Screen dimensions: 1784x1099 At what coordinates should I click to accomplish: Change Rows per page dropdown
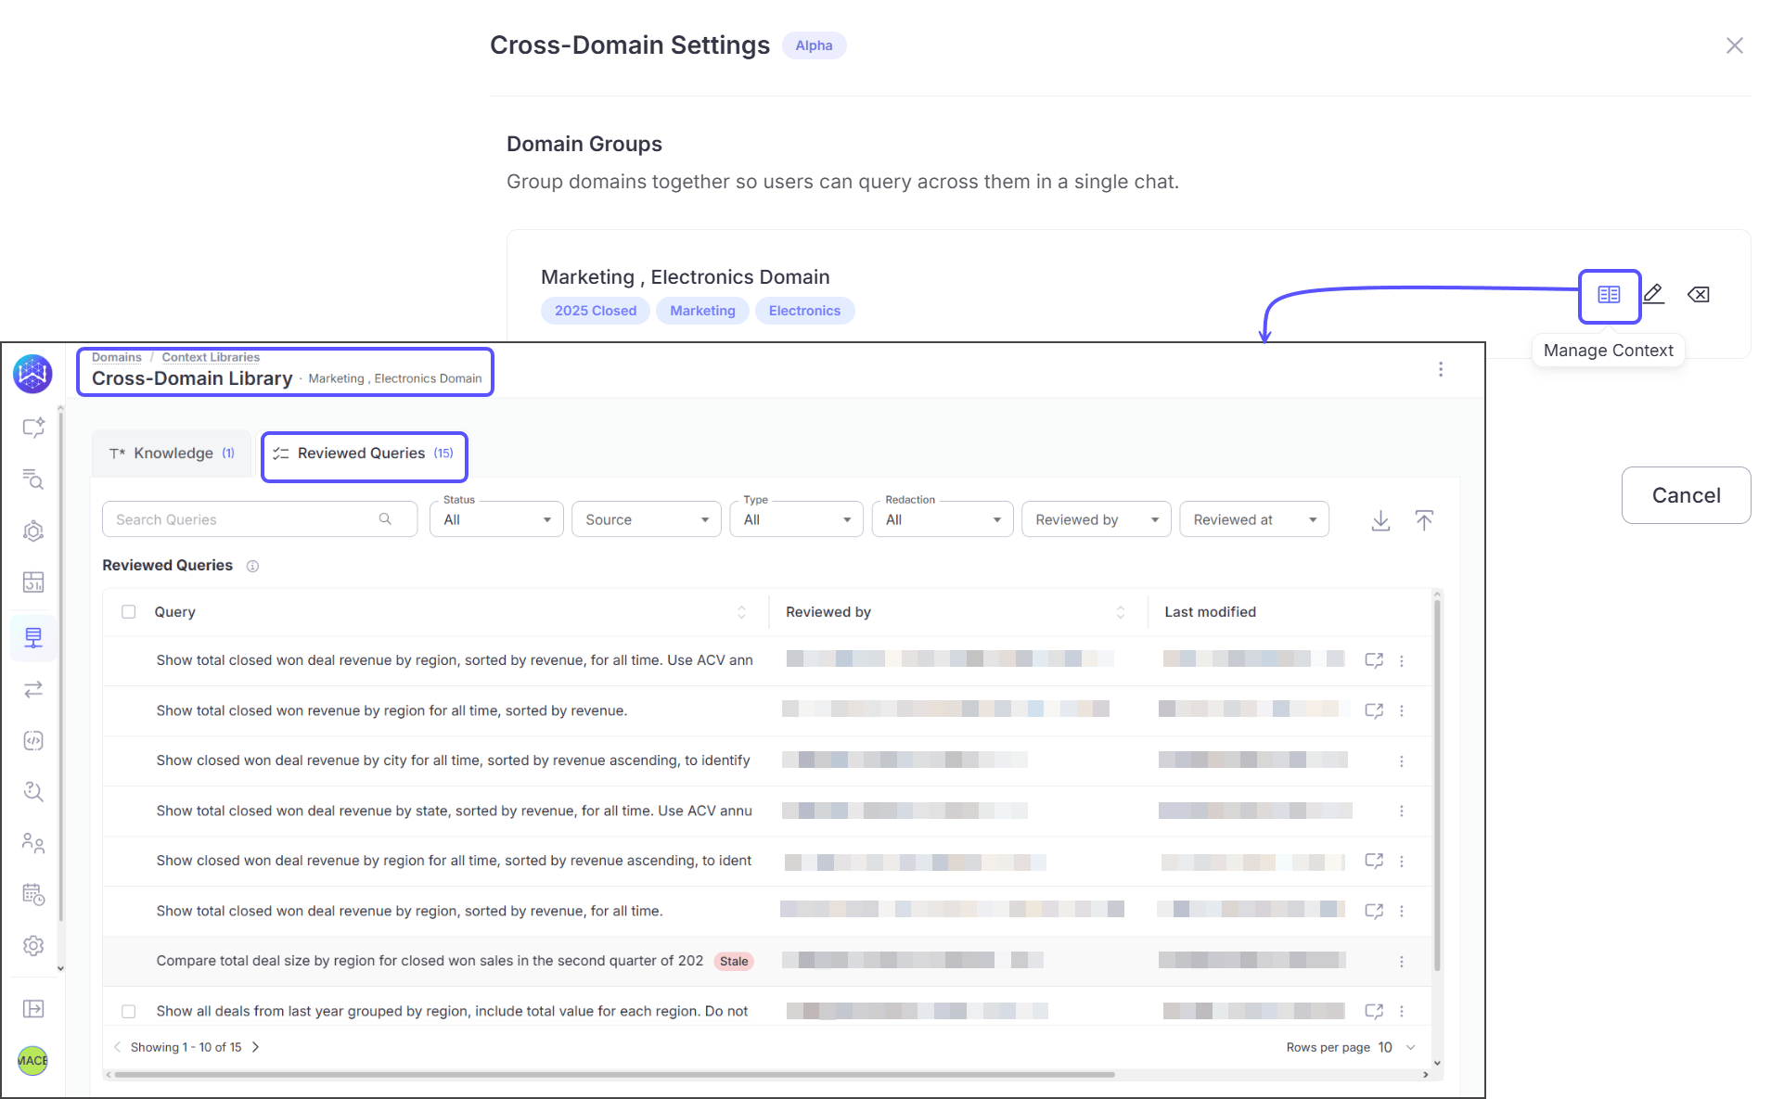click(x=1397, y=1047)
